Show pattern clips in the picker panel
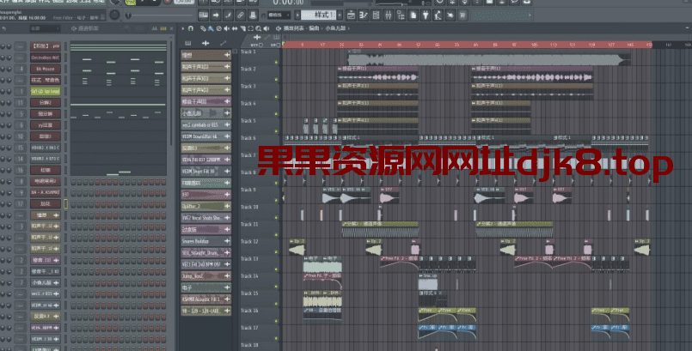Screen dimensions: 692x351 click(x=188, y=42)
